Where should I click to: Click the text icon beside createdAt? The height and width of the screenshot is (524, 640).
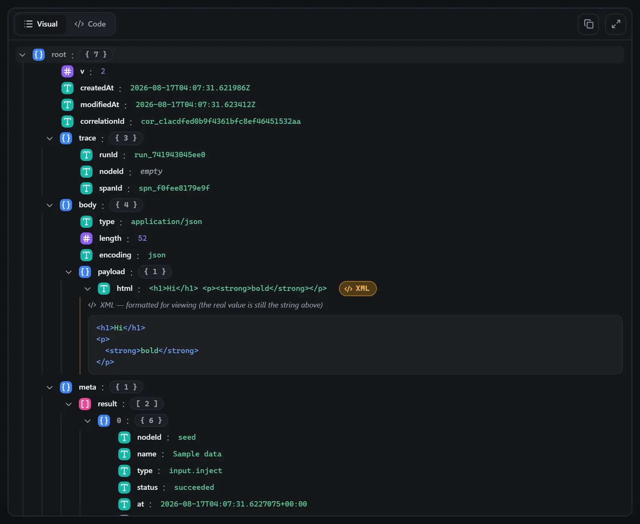[x=67, y=88]
